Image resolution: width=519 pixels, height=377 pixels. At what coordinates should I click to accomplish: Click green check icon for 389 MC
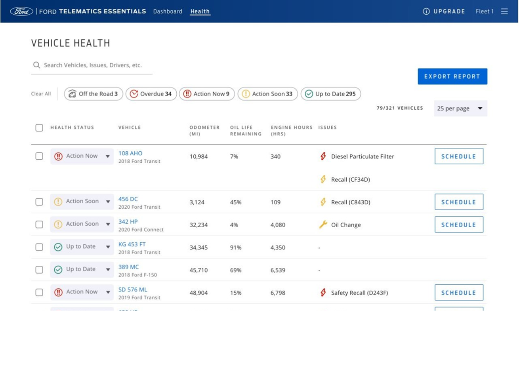pyautogui.click(x=58, y=270)
